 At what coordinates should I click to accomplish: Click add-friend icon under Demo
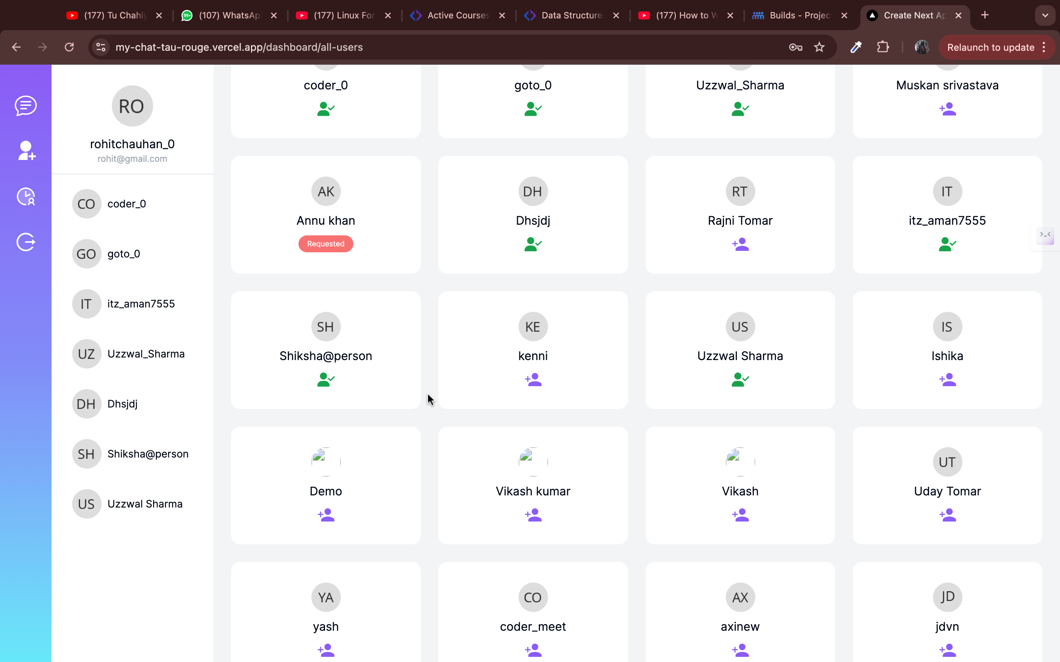click(x=326, y=515)
